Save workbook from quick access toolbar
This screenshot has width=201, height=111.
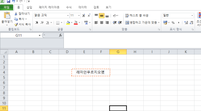[8, 1]
